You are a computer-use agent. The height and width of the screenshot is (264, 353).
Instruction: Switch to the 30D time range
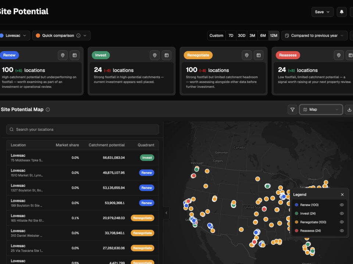242,36
